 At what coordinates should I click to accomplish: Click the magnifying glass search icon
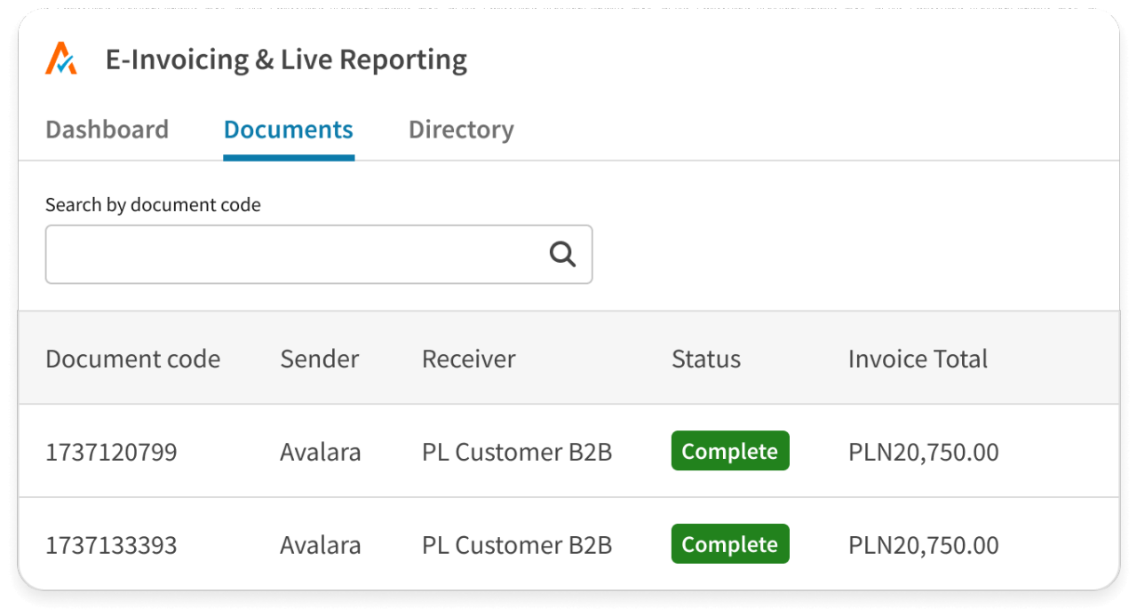point(563,254)
